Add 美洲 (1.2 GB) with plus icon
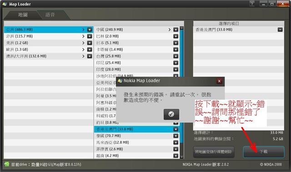The height and width of the screenshot is (172, 291). [90, 43]
